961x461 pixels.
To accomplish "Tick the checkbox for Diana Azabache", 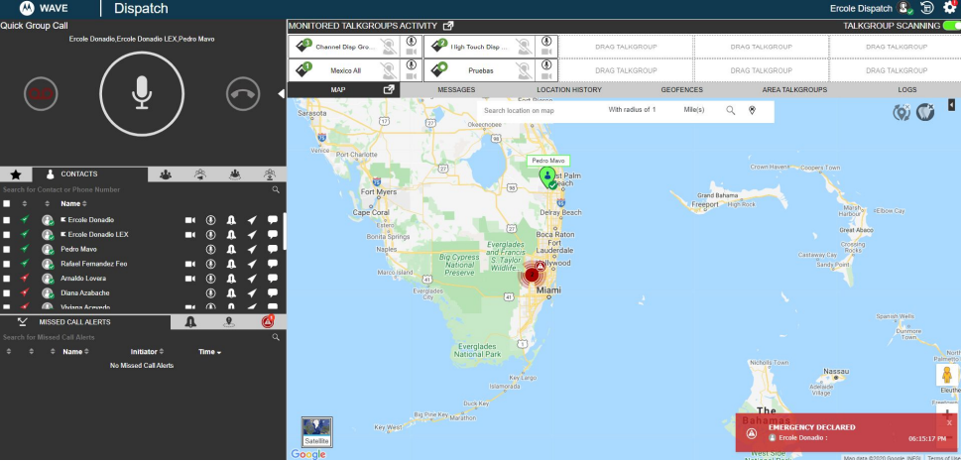I will click(6, 293).
